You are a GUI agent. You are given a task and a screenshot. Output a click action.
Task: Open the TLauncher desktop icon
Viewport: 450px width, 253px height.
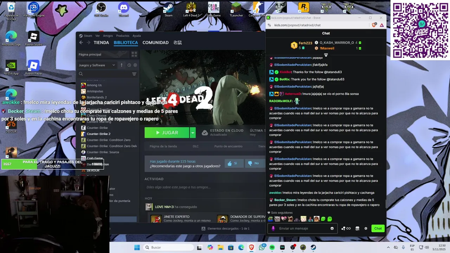pyautogui.click(x=236, y=10)
